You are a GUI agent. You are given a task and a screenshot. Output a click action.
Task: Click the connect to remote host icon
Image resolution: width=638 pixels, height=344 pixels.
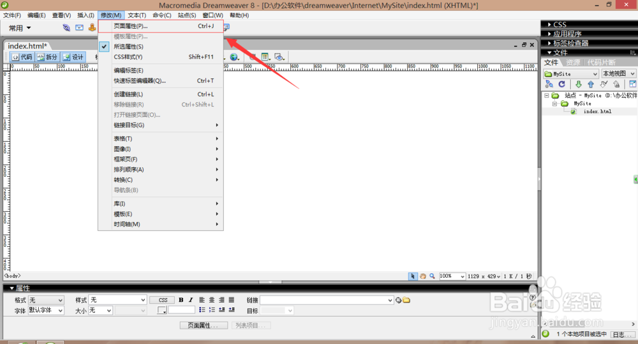coord(549,84)
